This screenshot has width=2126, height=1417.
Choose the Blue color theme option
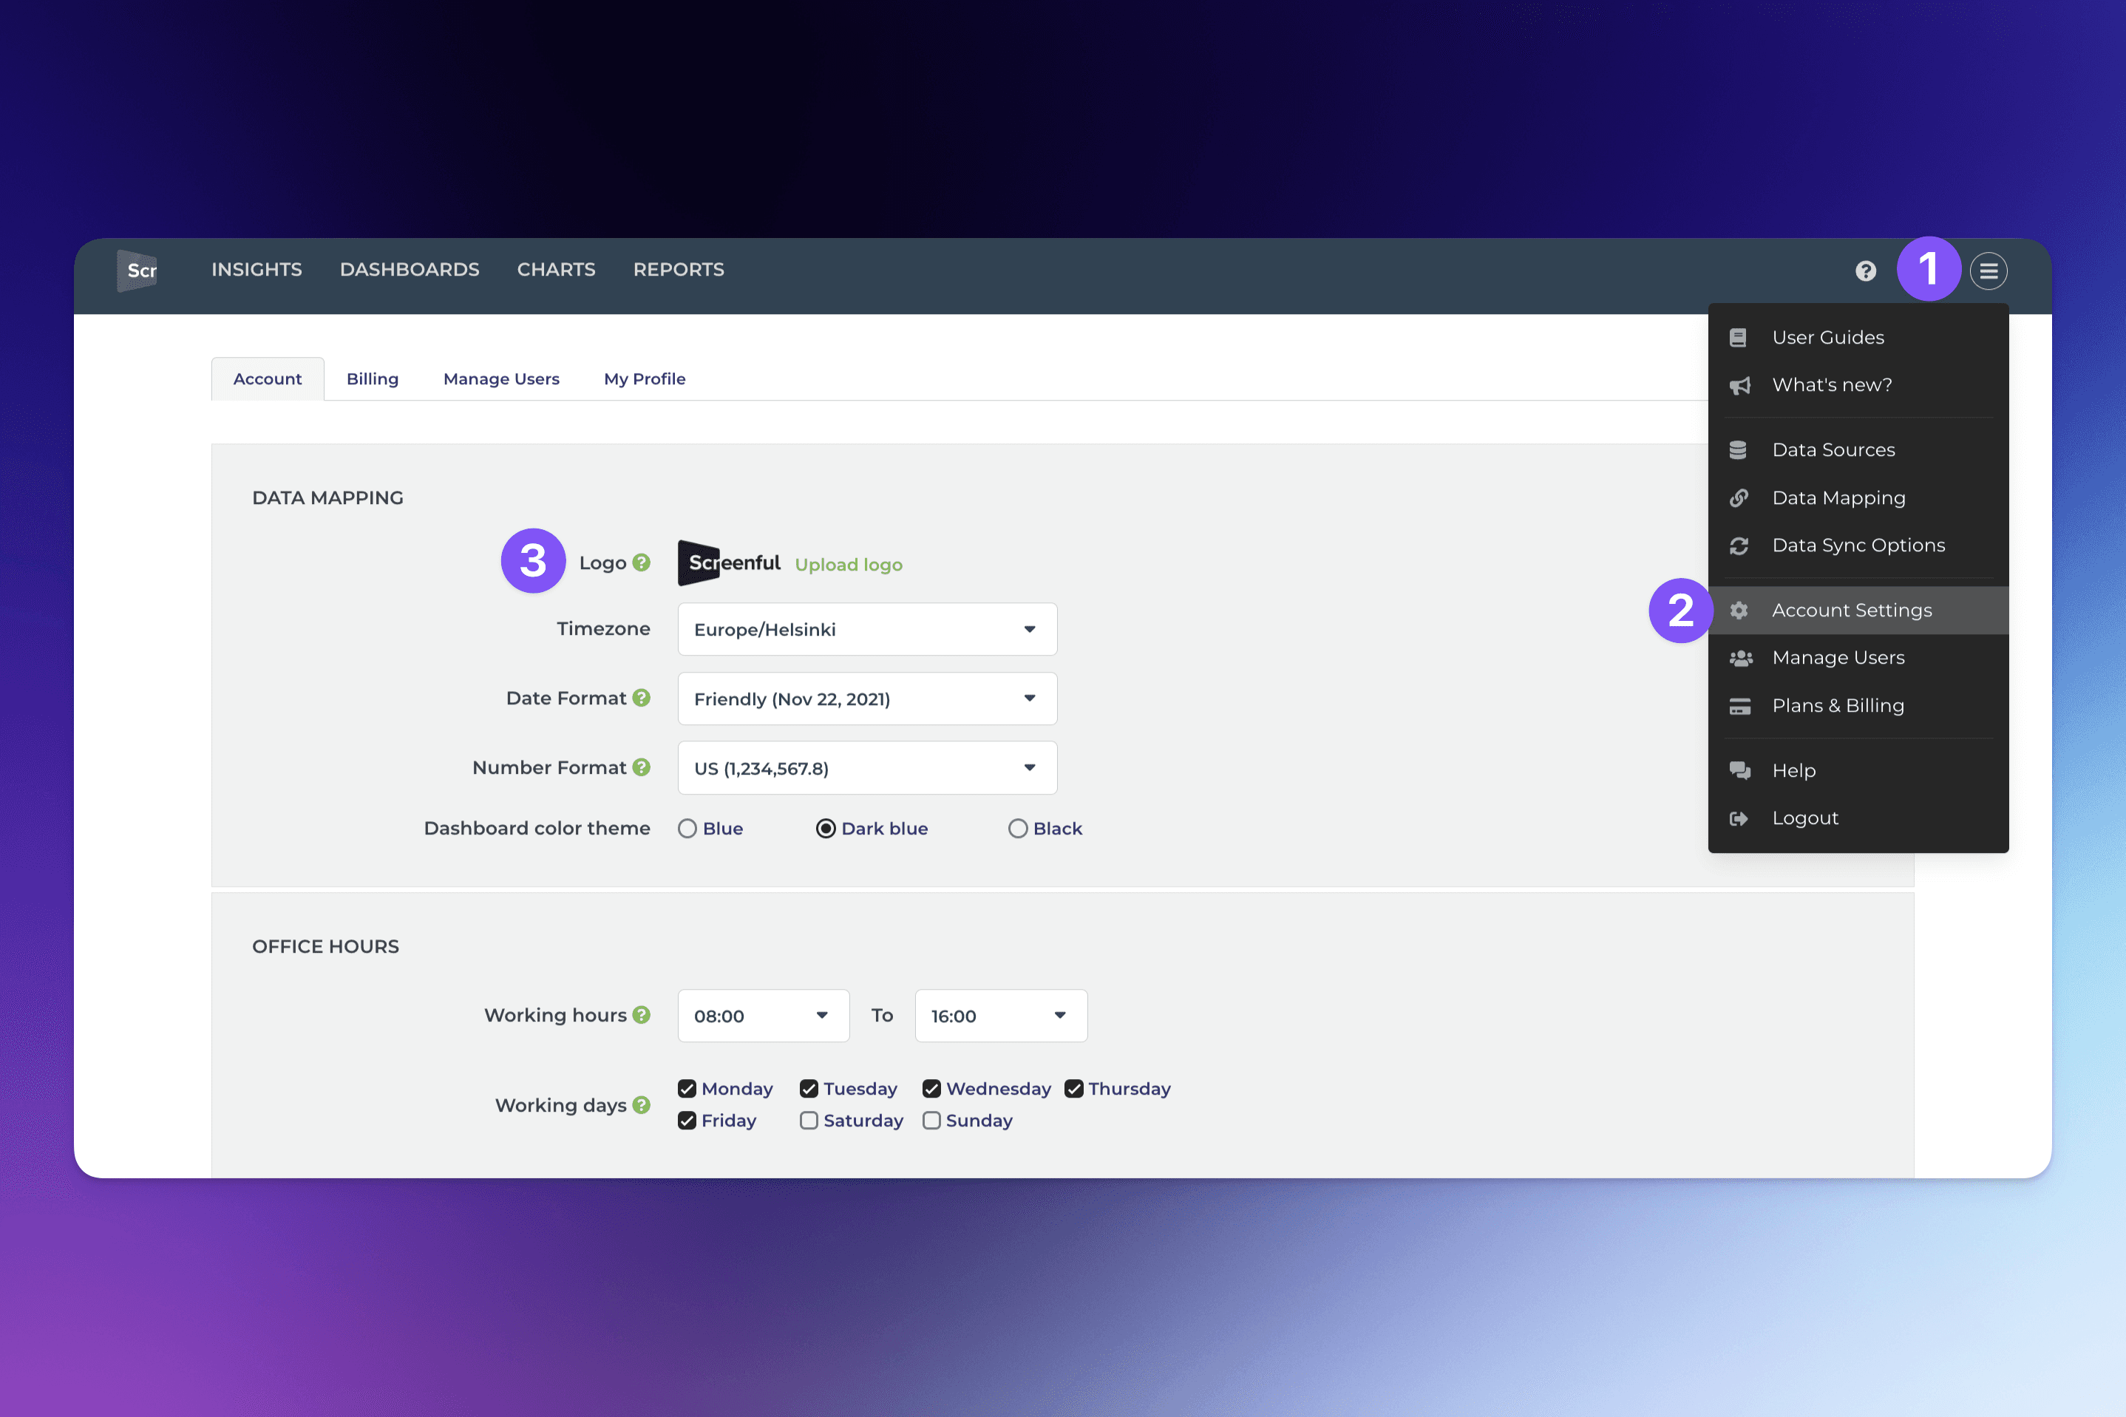687,829
